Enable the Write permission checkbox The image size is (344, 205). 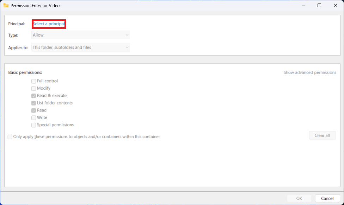pos(33,118)
